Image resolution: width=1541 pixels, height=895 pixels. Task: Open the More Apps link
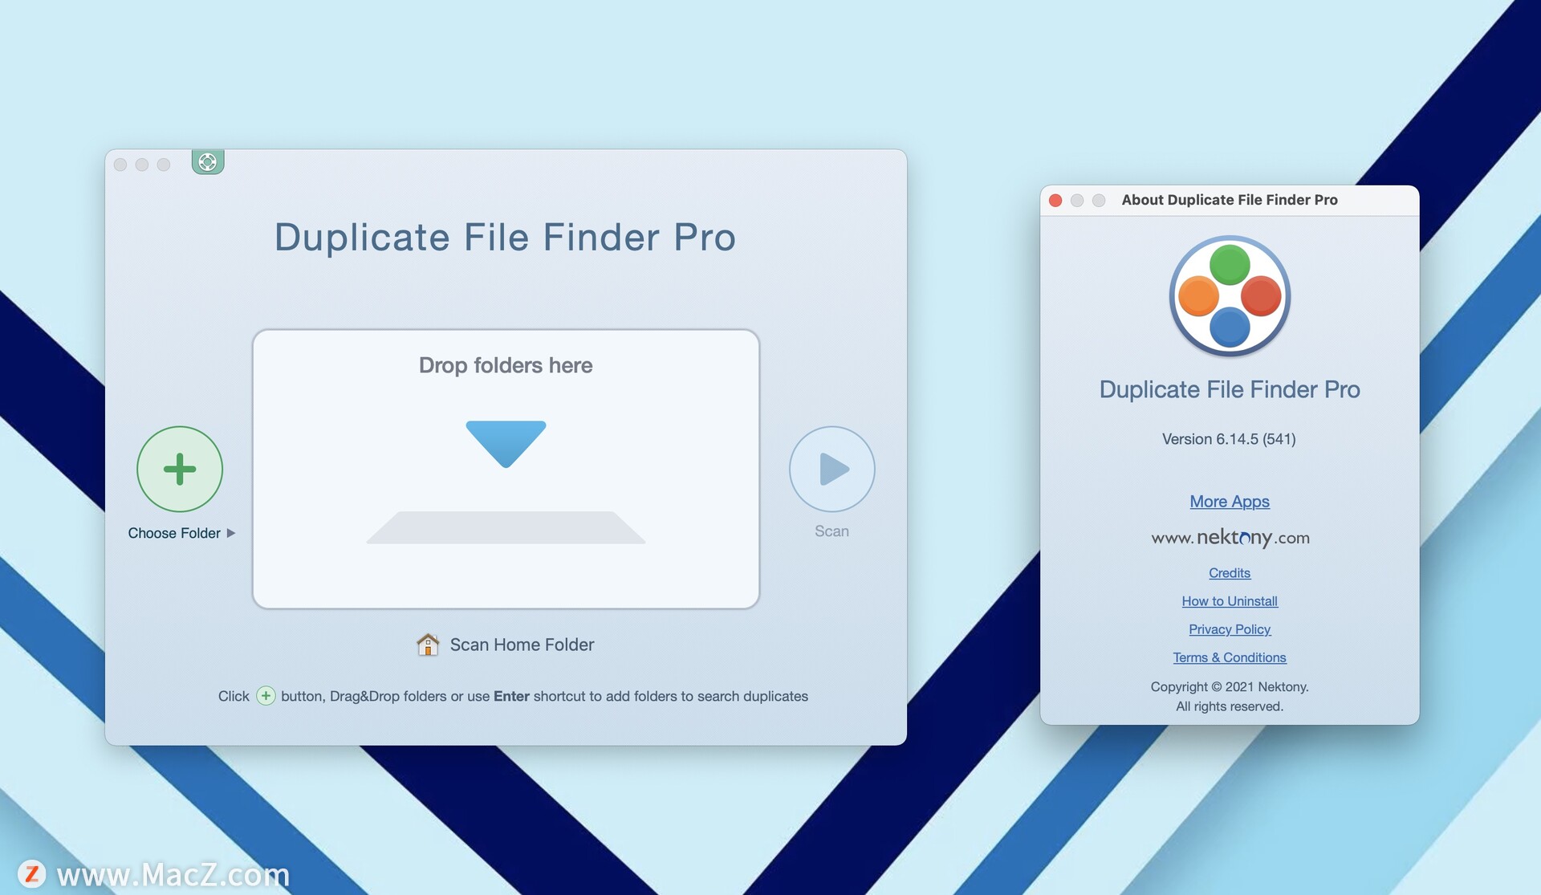1230,502
